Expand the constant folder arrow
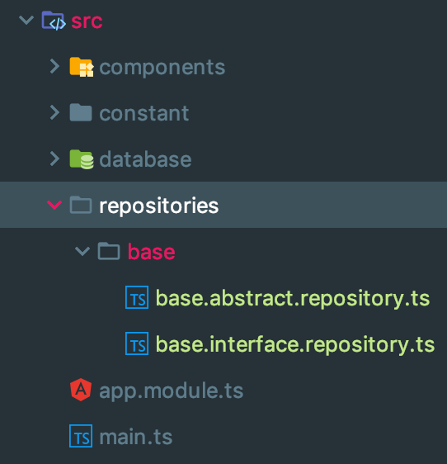This screenshot has height=464, width=447. coord(54,112)
